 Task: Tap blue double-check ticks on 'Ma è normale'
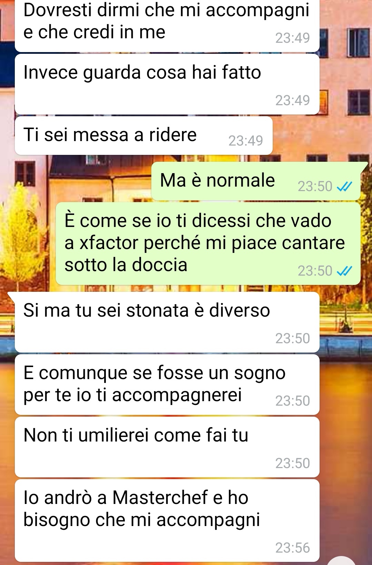click(344, 187)
